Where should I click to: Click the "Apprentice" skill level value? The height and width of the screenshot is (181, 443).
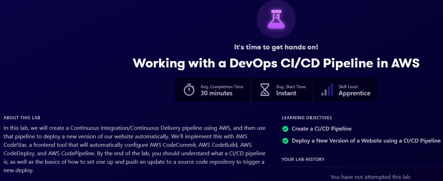(354, 93)
